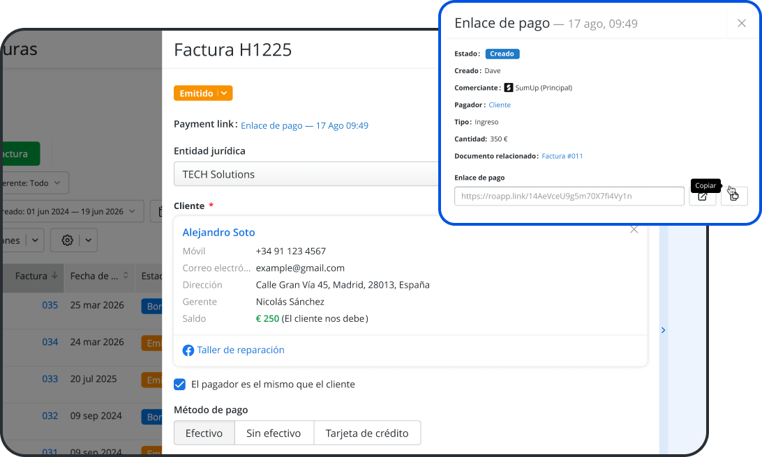The width and height of the screenshot is (762, 457).
Task: Click the payment link URL field
Action: [x=569, y=196]
